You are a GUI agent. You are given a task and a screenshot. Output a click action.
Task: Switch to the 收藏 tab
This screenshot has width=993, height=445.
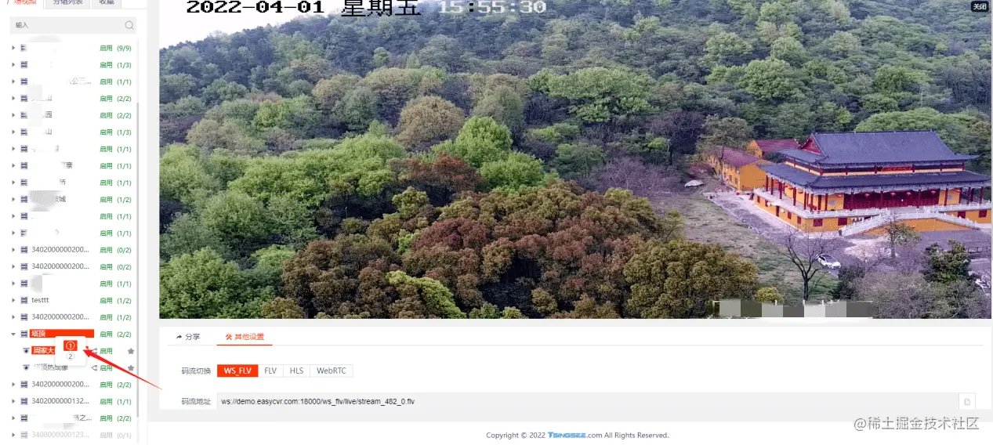(x=106, y=3)
